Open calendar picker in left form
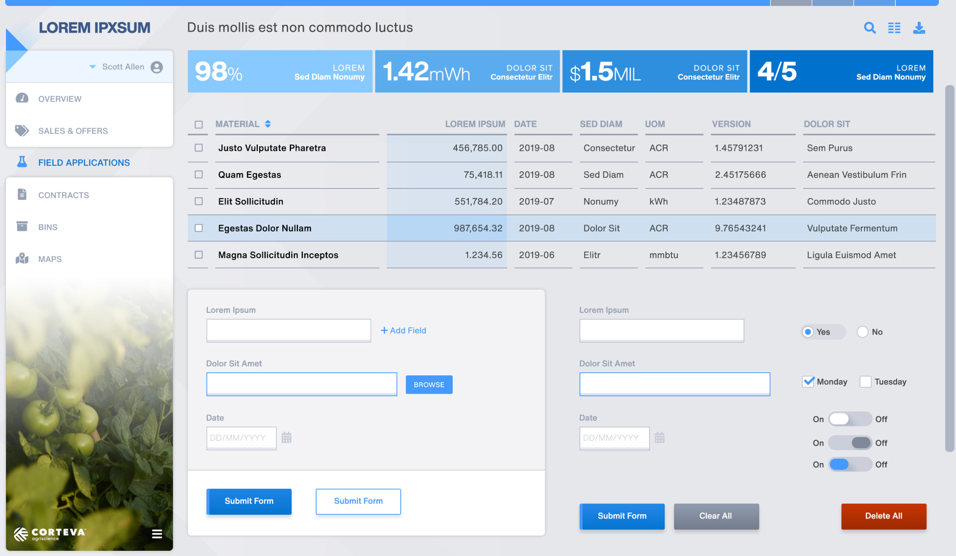The height and width of the screenshot is (556, 956). point(286,437)
